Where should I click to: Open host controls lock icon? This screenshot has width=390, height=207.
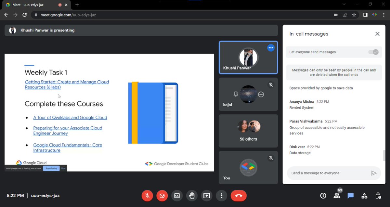tap(378, 196)
